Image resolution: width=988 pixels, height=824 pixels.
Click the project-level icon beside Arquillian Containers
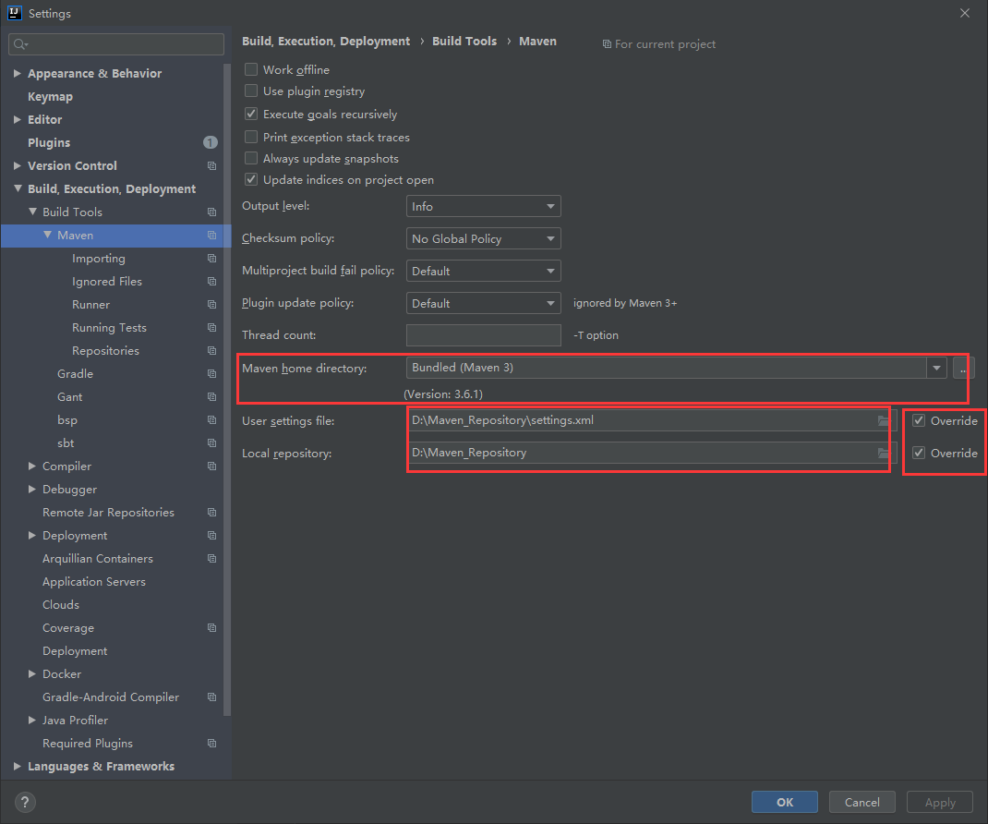click(x=211, y=559)
